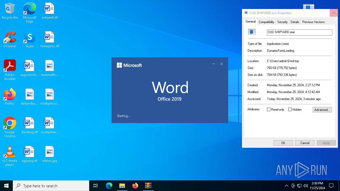Switch to the General tab
The width and height of the screenshot is (340, 191).
250,22
